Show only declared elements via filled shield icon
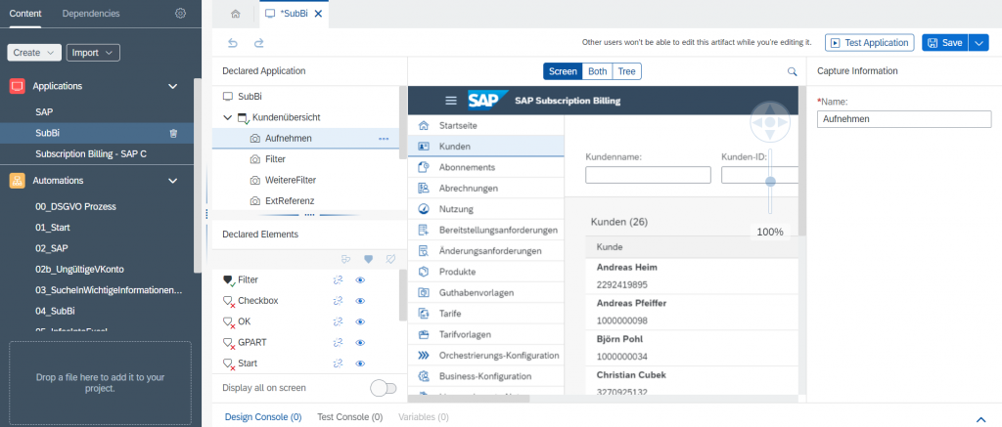Image resolution: width=1002 pixels, height=427 pixels. [x=368, y=259]
